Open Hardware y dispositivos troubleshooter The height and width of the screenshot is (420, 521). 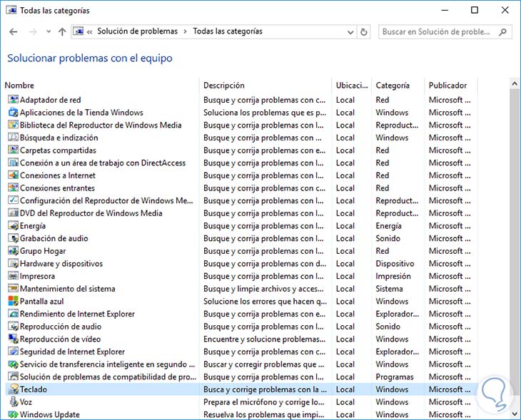coord(61,264)
